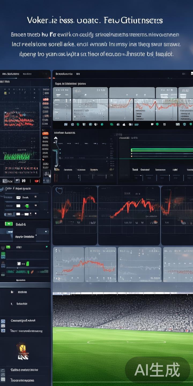Image resolution: width=193 pixels, height=386 pixels.
Task: Toggle the small green indicator near the sidebar's bottom slider
Action: pos(27,264)
